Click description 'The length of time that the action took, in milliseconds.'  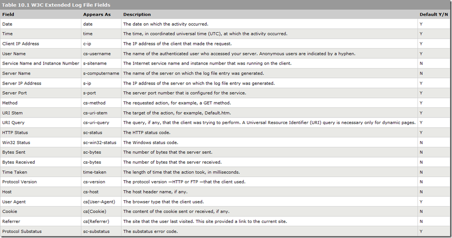coord(182,172)
